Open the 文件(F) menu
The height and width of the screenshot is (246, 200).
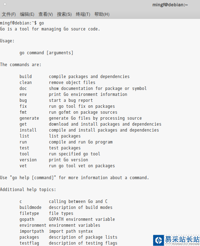[9, 14]
